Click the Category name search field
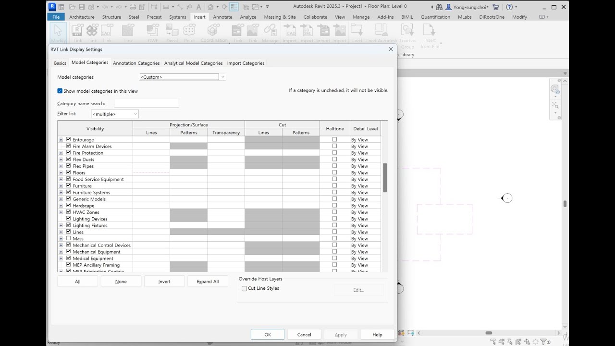The image size is (615, 346). (x=147, y=103)
